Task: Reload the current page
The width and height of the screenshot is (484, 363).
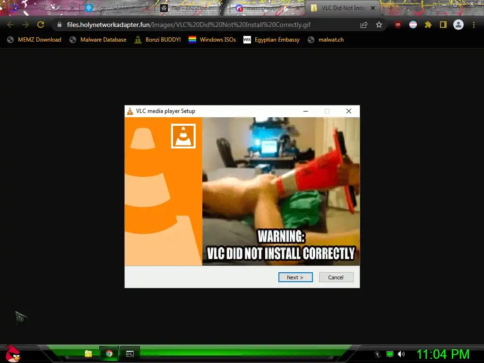Action: tap(41, 25)
